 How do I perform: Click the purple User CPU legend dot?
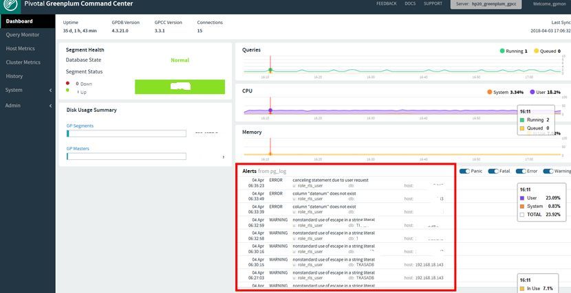point(532,92)
